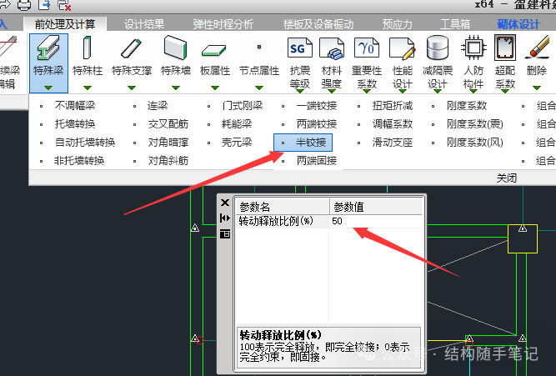556x376 pixels.
Task: Choose 对角暗撑 from the menu
Action: coord(168,143)
